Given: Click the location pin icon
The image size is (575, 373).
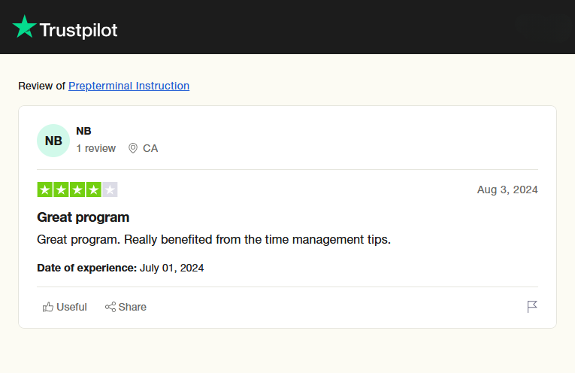Looking at the screenshot, I should pyautogui.click(x=133, y=148).
